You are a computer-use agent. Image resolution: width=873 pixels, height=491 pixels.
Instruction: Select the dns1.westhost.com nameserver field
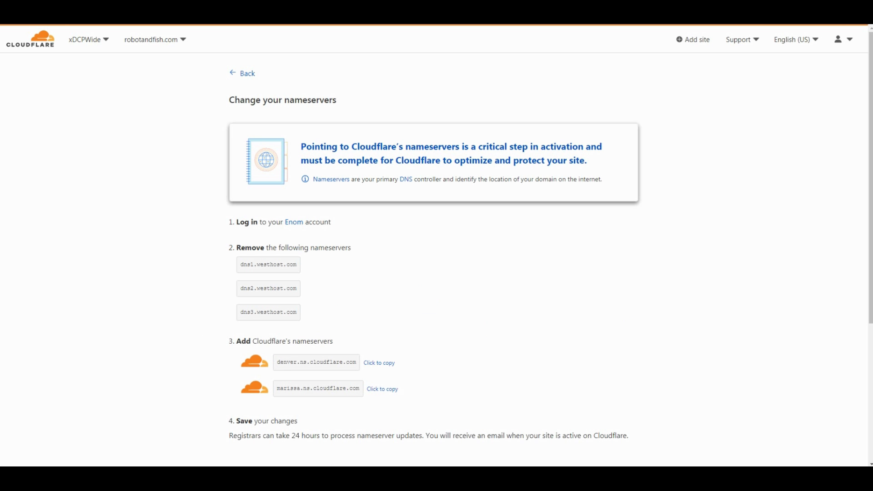pyautogui.click(x=268, y=265)
